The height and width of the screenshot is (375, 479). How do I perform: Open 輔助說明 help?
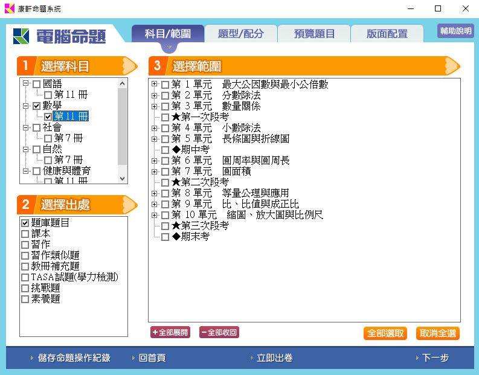(455, 31)
